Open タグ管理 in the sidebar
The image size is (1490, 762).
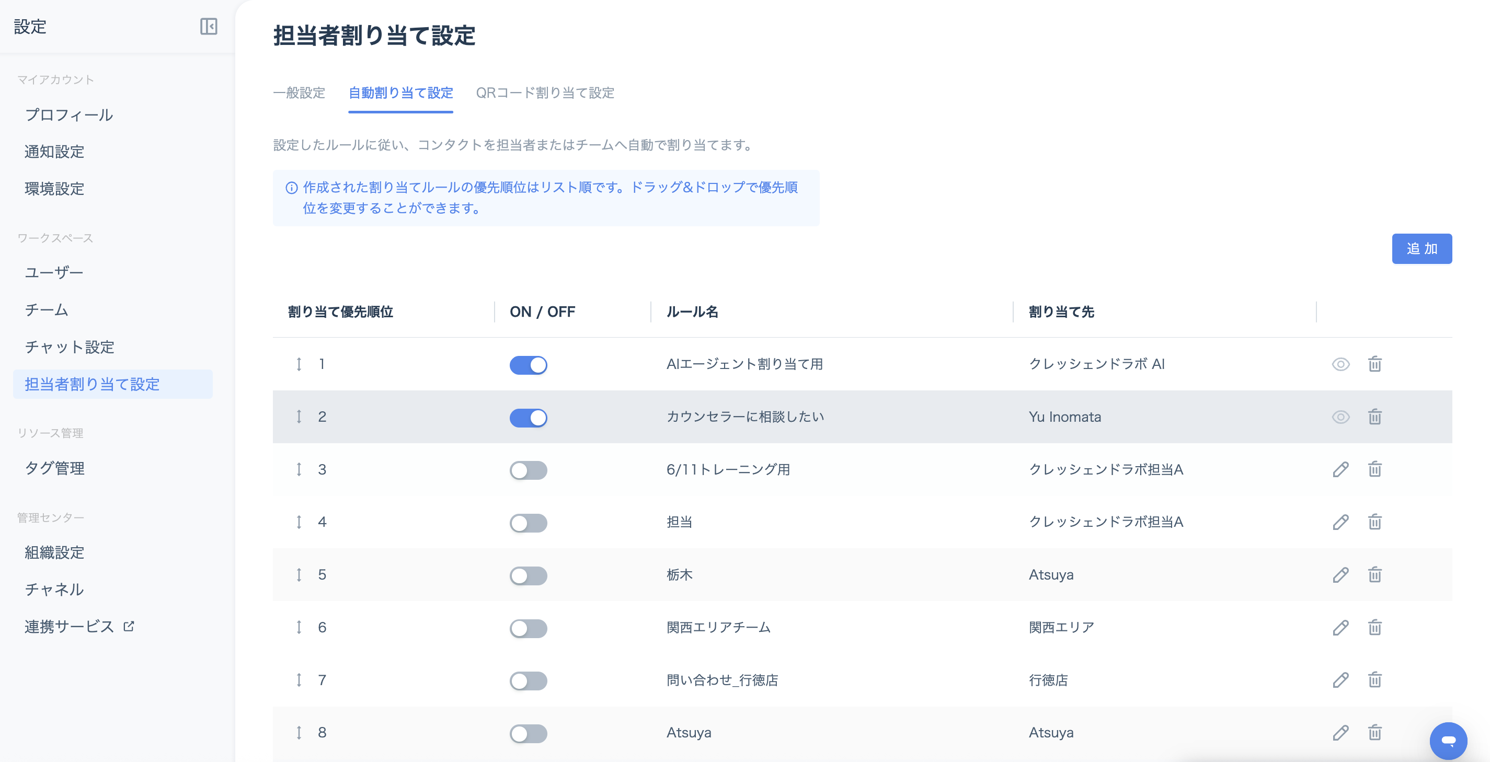(54, 468)
